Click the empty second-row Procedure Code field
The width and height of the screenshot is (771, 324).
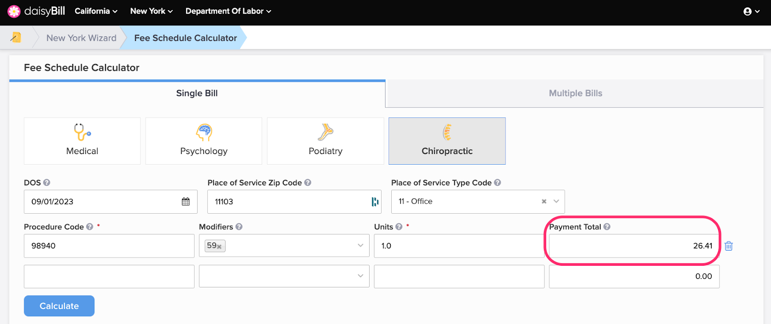click(109, 276)
